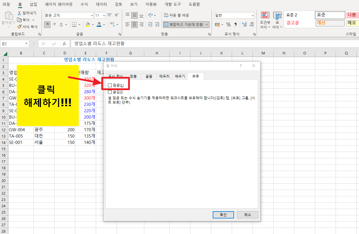This screenshot has width=359, height=234.
Task: Open the 일반 number format dropdown
Action: 252,15
